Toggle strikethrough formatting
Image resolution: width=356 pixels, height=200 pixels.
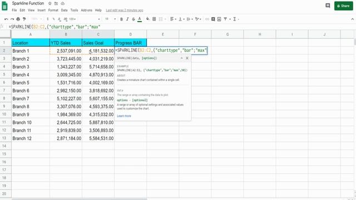coord(133,19)
